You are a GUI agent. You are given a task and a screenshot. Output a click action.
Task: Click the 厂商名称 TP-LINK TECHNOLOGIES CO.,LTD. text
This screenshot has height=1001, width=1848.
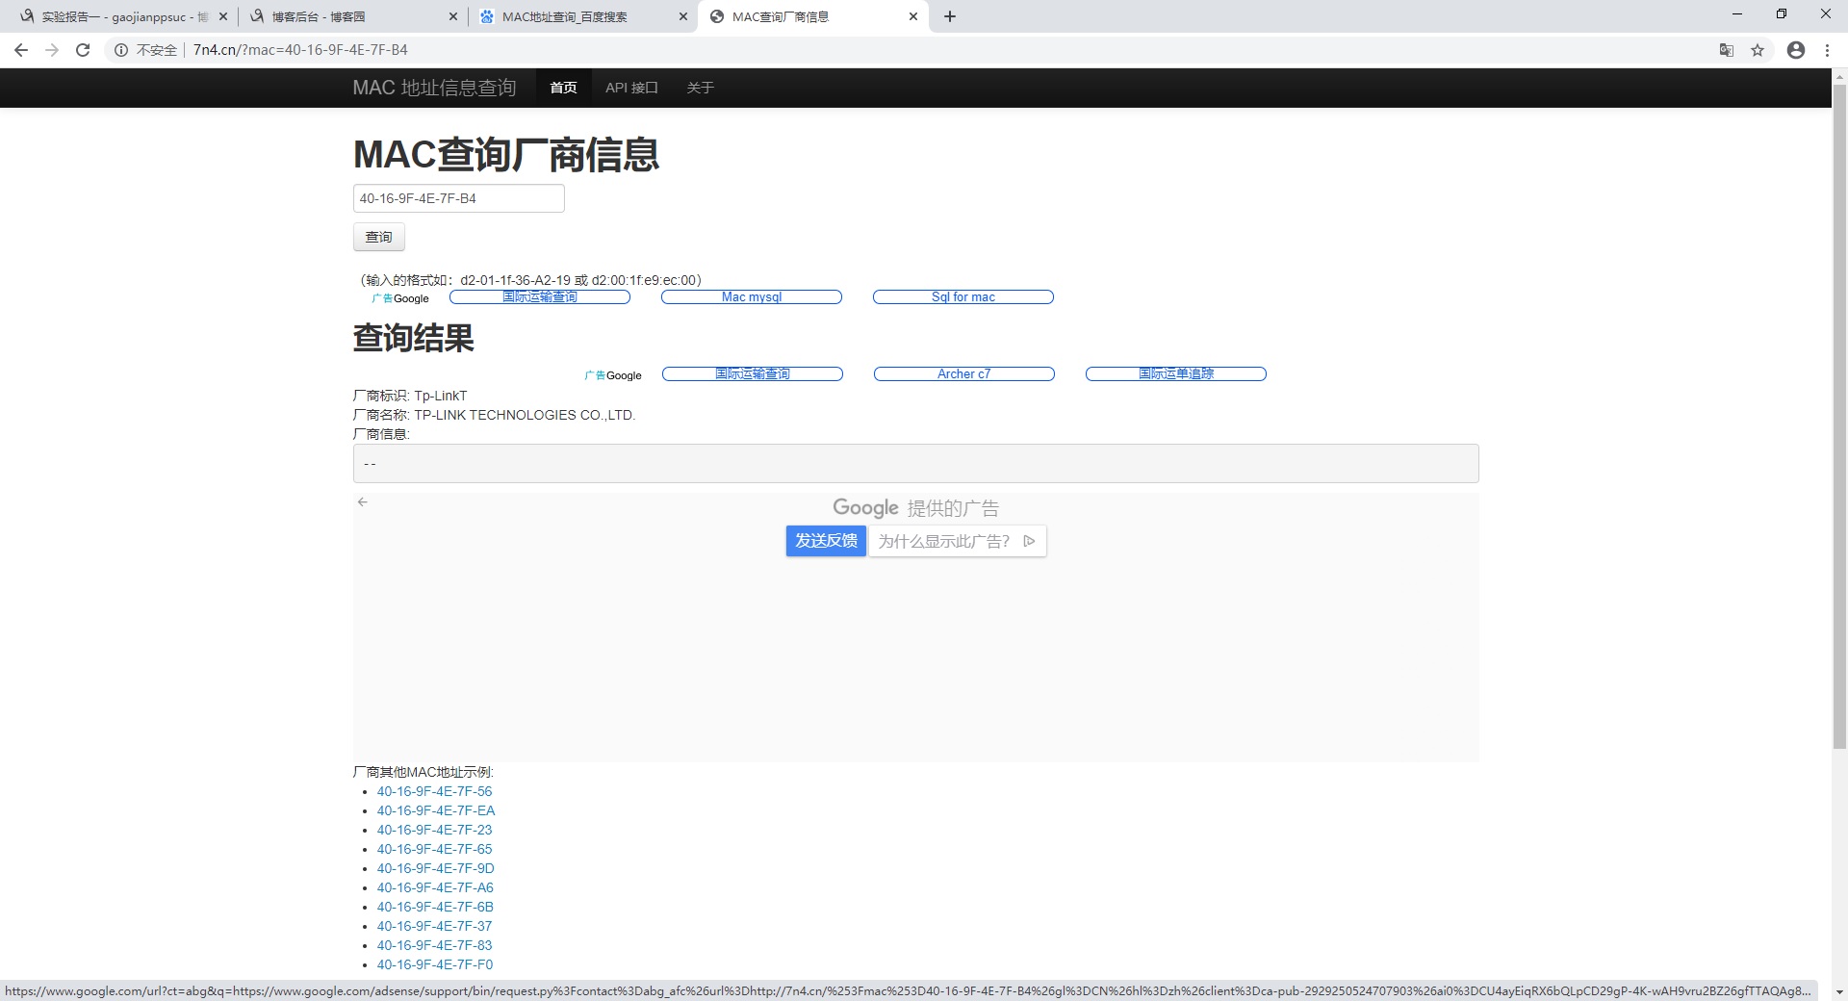tap(495, 415)
